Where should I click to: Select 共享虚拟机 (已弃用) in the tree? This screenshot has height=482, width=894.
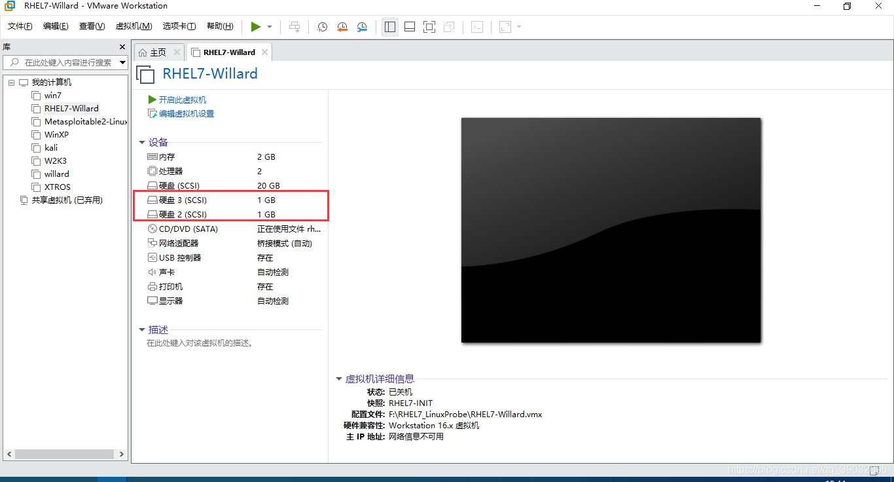pos(67,200)
